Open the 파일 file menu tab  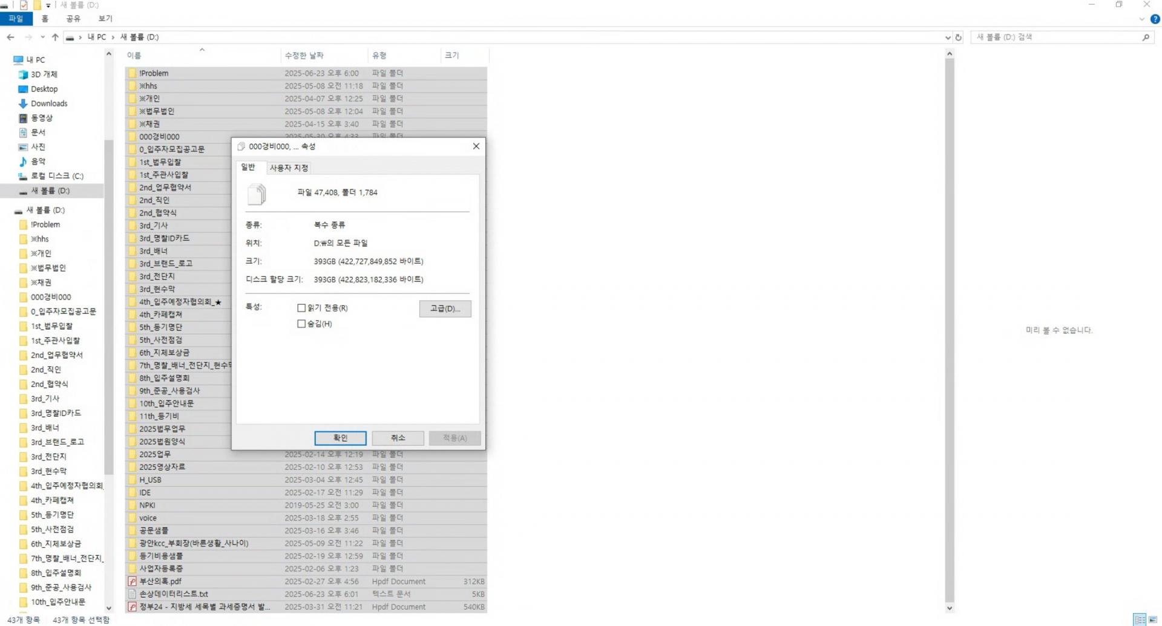(x=16, y=19)
